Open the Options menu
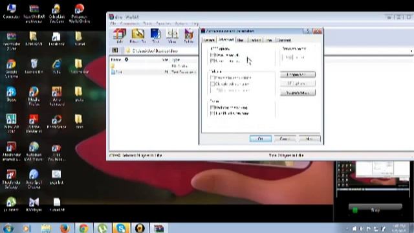414x233 pixels. [x=181, y=23]
